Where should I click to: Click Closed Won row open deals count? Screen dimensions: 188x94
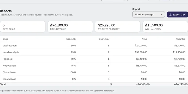[109, 72]
